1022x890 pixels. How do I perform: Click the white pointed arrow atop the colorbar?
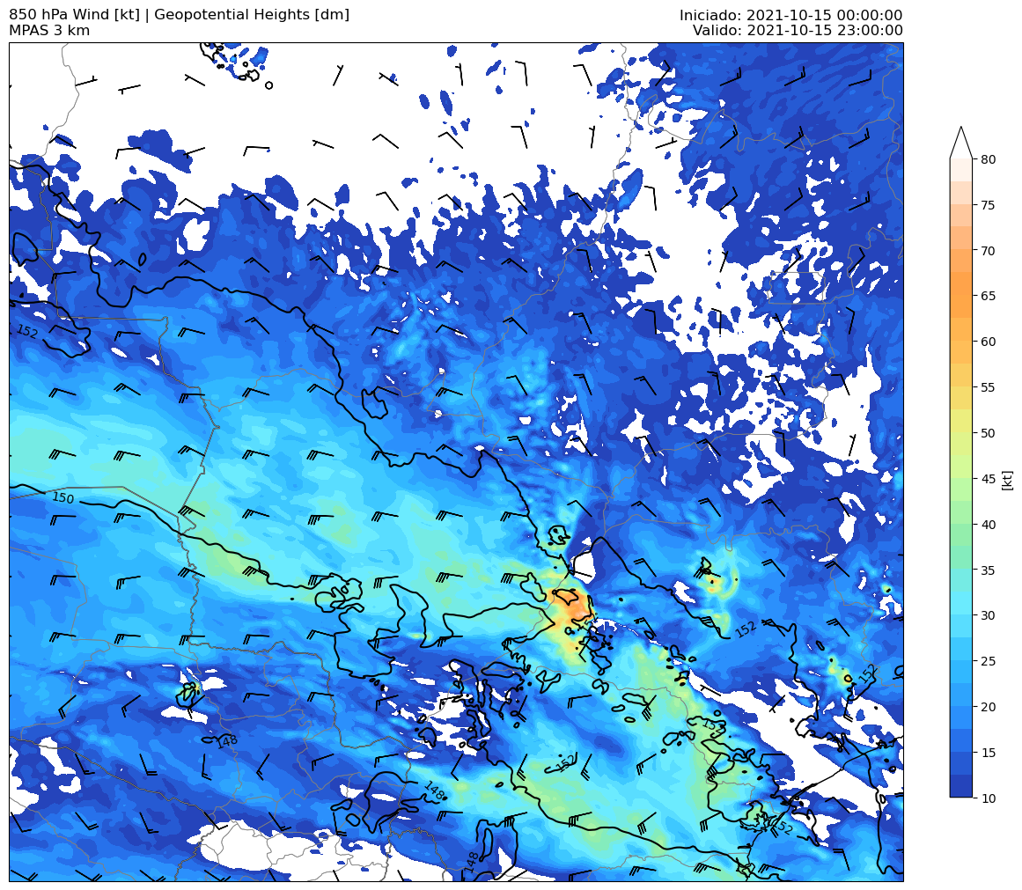pyautogui.click(x=960, y=143)
